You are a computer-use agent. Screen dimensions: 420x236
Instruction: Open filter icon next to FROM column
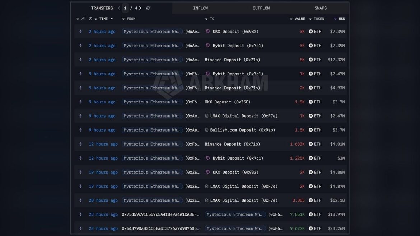tap(123, 19)
